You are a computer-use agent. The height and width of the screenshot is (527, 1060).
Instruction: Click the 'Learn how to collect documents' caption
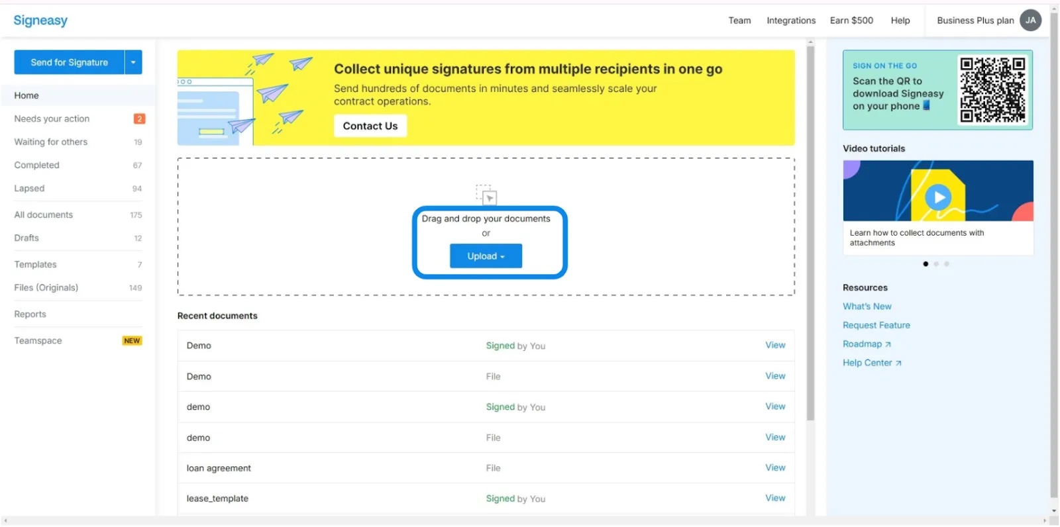tap(916, 238)
